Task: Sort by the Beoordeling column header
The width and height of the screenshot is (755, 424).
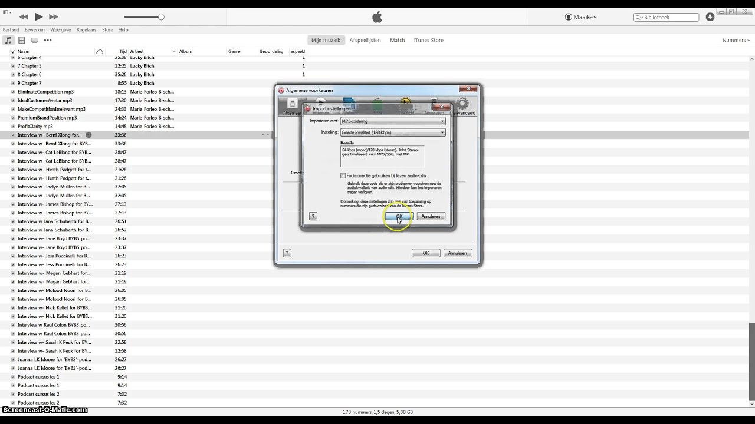Action: tap(272, 52)
